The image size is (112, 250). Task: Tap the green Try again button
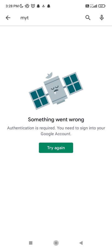[x=56, y=148]
